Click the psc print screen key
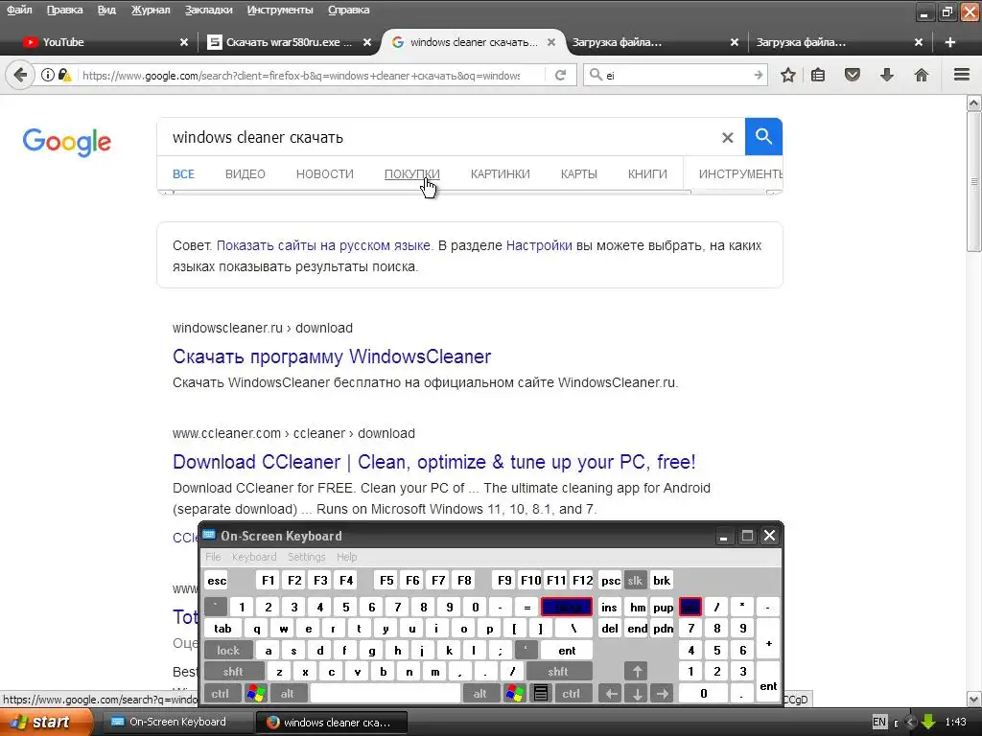982x736 pixels. [611, 580]
